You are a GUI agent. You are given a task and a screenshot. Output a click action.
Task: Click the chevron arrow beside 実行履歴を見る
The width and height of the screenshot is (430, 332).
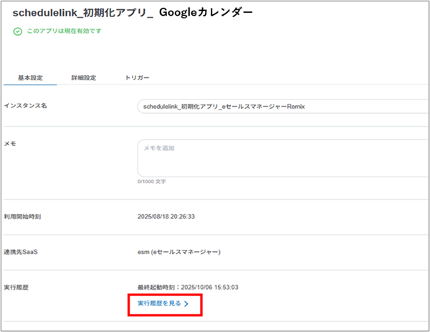pyautogui.click(x=186, y=304)
